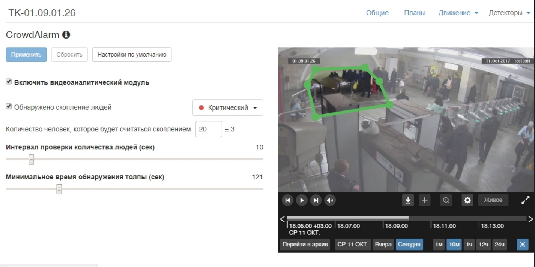
Task: Skip to previous frame in player
Action: [x=287, y=200]
